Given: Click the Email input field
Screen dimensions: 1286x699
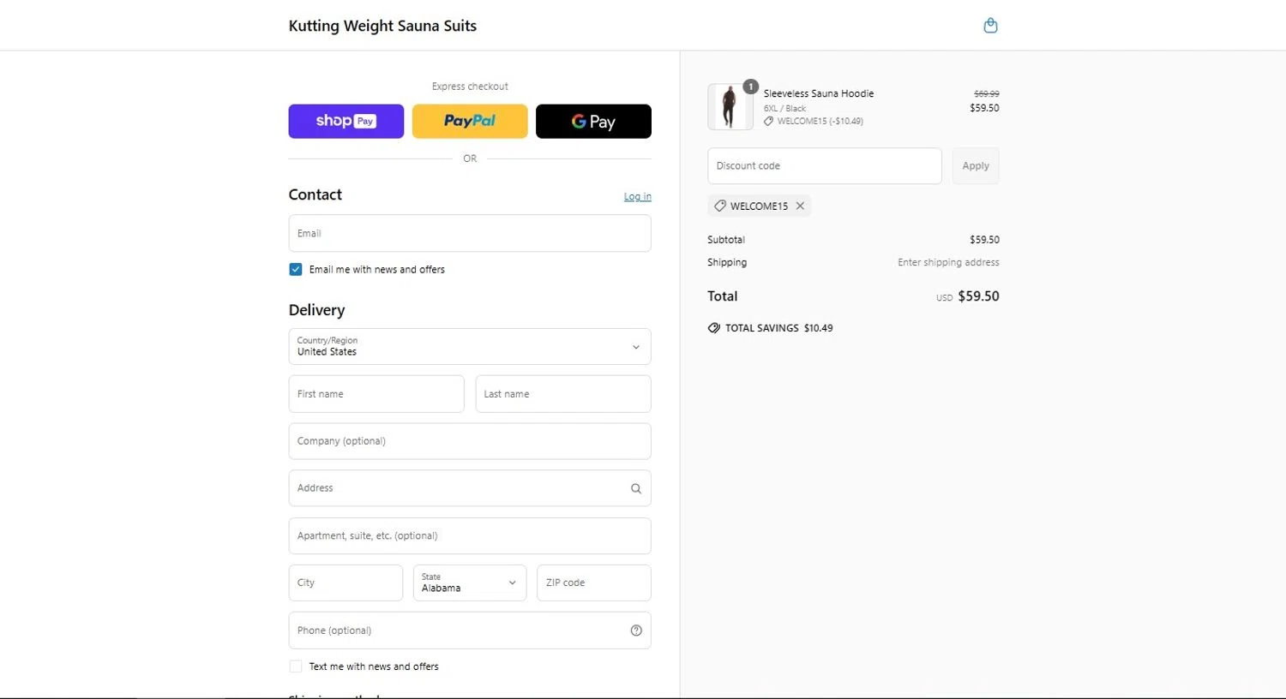Looking at the screenshot, I should (x=470, y=233).
